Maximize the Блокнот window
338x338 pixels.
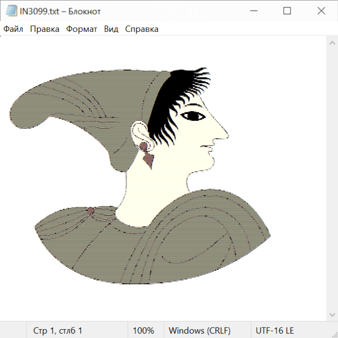click(x=287, y=11)
